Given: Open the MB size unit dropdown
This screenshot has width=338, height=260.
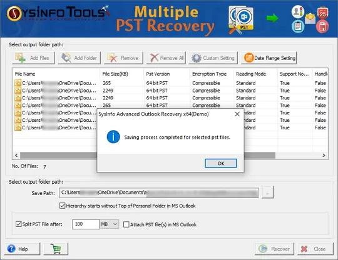Looking at the screenshot, I should click(110, 224).
